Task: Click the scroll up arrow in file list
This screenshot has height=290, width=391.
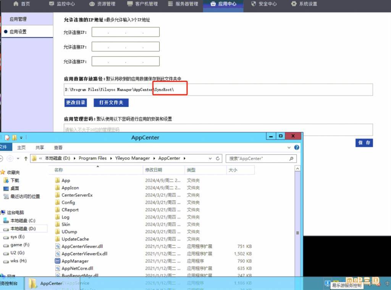Action: (x=297, y=169)
